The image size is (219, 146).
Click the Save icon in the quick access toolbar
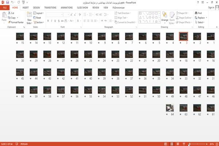pos(8,3)
